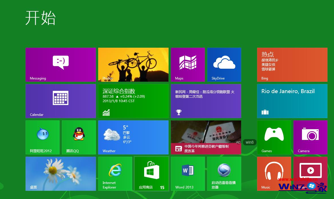Click the 胡锦涛回乡 headline
This screenshot has height=199, width=334.
click(x=270, y=60)
